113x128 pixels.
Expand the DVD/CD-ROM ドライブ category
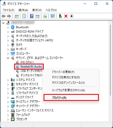point(8,32)
